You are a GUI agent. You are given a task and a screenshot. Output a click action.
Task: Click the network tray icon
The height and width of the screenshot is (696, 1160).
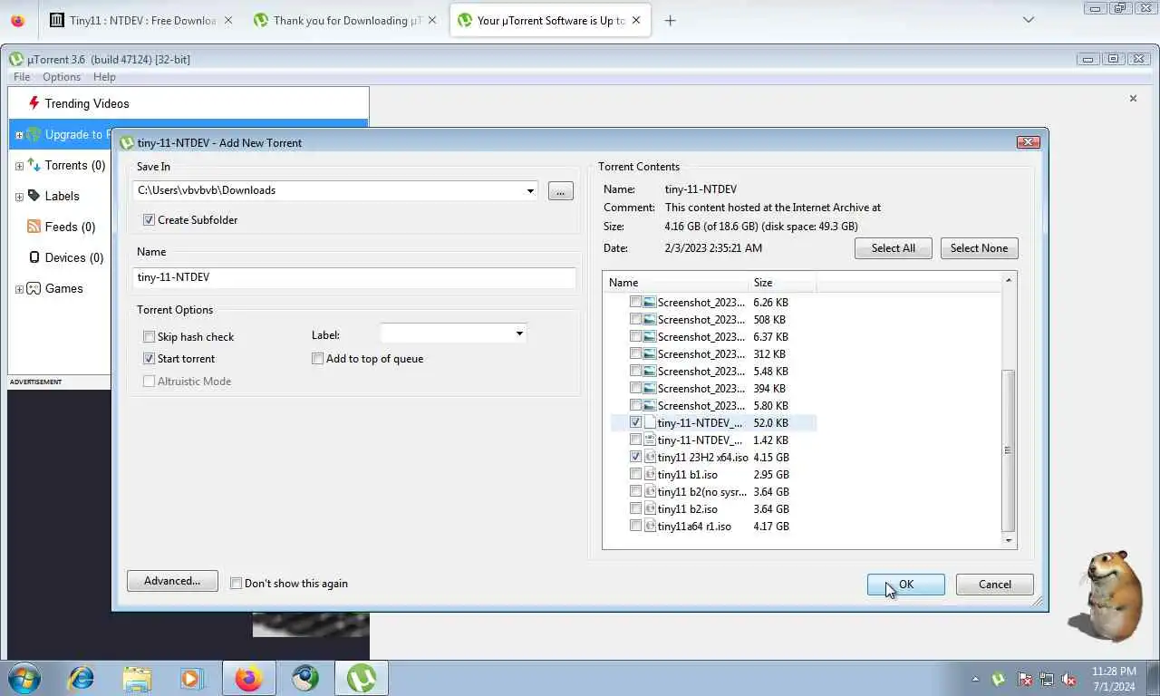click(x=1046, y=679)
